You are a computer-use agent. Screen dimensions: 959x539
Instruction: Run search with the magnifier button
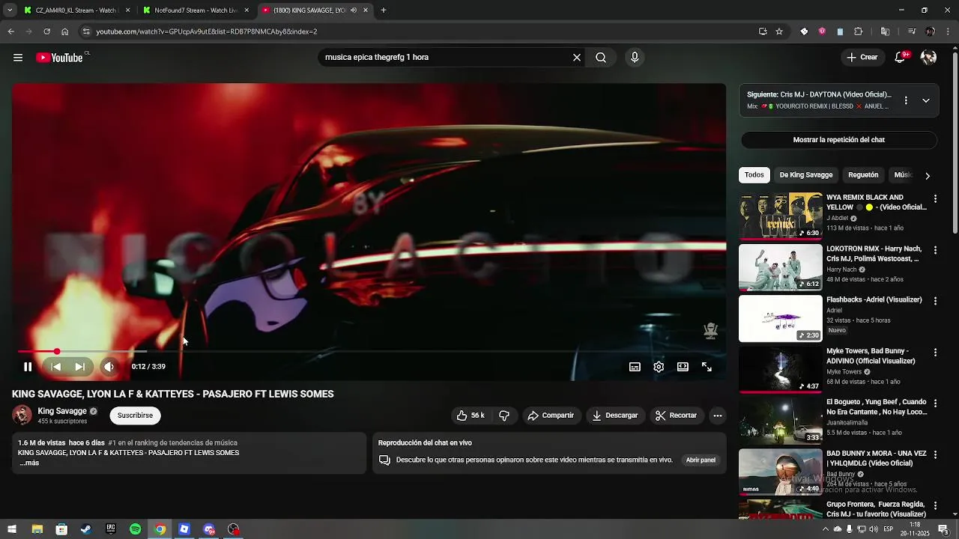tap(601, 58)
